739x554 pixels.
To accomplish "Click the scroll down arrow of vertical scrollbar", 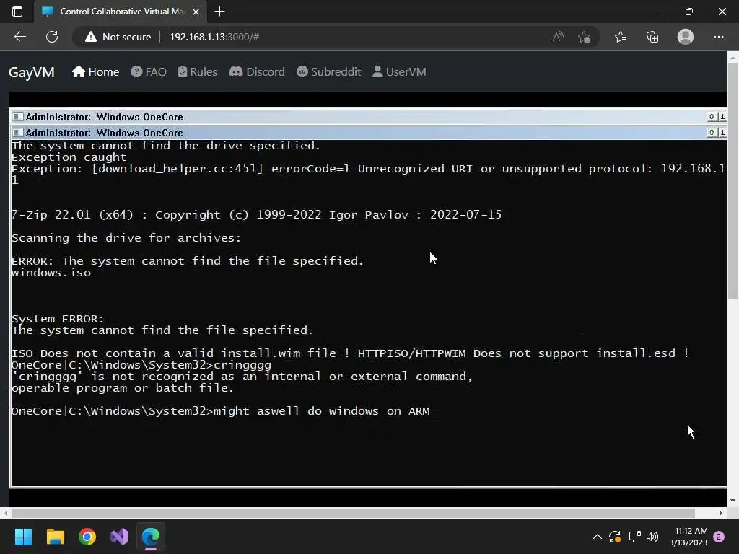I will pyautogui.click(x=733, y=501).
